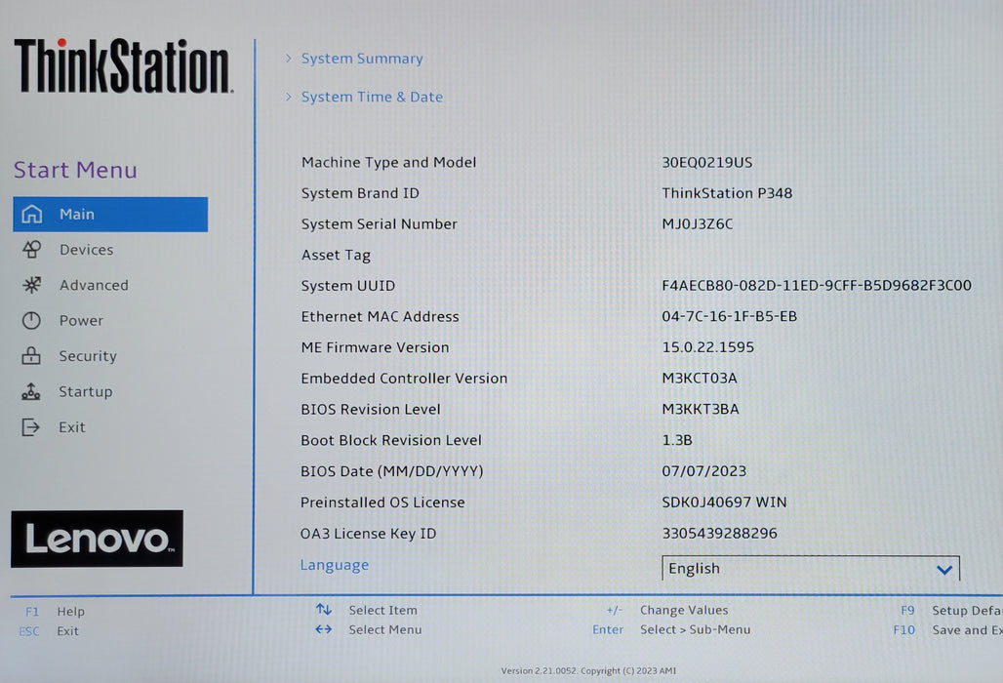
Task: Click F9 Setup Defaults hint
Action: pyautogui.click(x=950, y=611)
